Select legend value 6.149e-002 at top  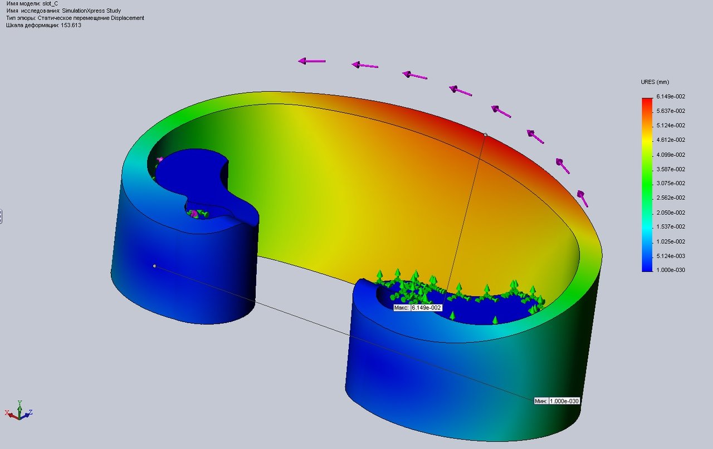point(671,96)
